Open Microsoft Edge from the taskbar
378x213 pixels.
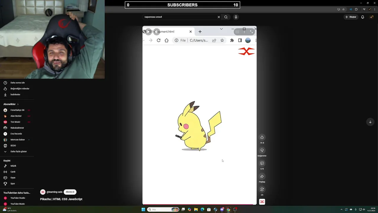click(x=202, y=209)
